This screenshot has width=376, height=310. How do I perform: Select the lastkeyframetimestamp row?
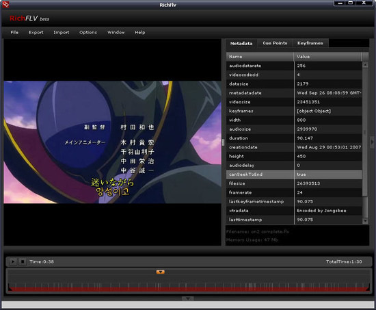(x=294, y=201)
